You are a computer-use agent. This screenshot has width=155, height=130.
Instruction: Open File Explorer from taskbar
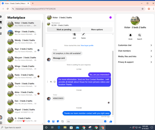tap(65, 128)
